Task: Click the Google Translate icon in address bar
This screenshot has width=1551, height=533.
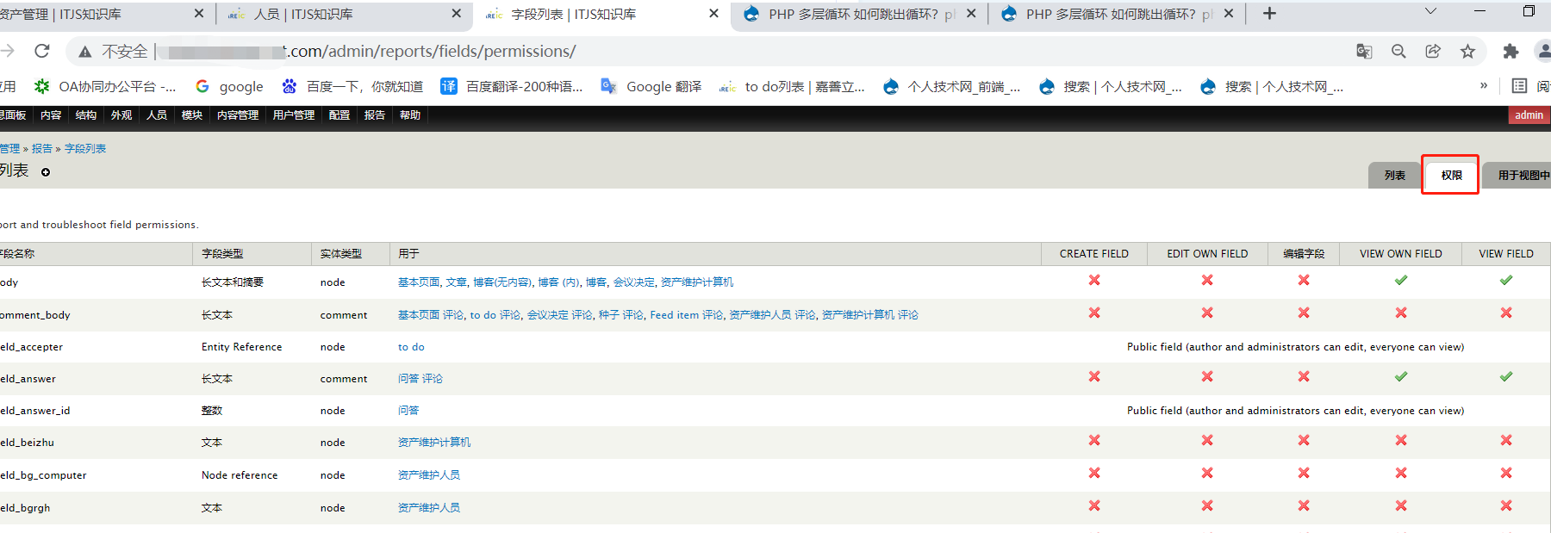Action: pos(1364,52)
